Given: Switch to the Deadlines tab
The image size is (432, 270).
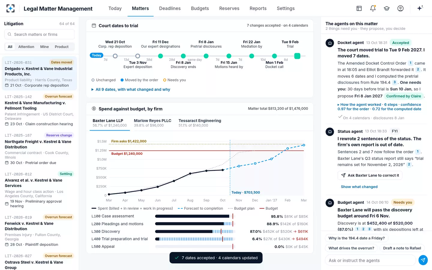Looking at the screenshot, I should 170,8.
